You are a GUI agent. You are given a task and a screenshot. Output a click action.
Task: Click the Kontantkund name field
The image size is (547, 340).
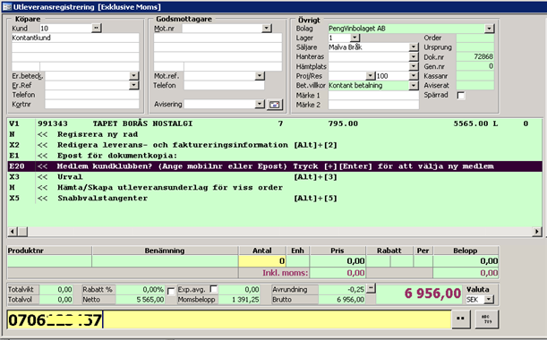tap(75, 38)
